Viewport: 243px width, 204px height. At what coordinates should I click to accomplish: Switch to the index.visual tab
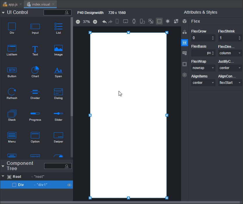click(41, 4)
